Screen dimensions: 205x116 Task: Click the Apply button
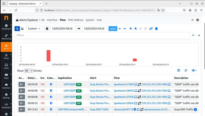click(113, 29)
